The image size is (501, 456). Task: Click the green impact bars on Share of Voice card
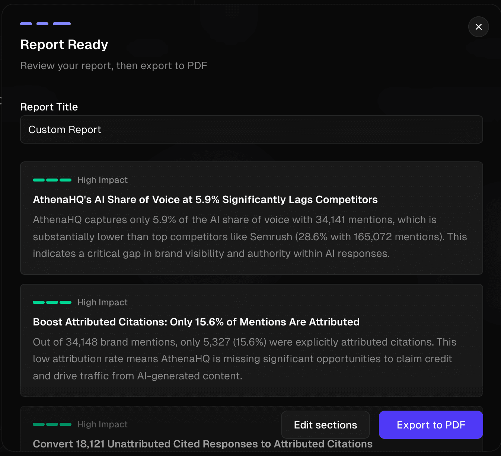[52, 180]
